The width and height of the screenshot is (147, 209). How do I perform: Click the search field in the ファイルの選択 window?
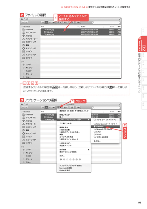pos(106,23)
